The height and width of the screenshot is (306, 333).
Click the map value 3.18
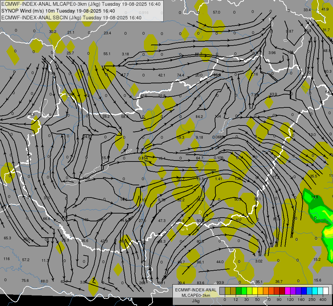point(125,54)
